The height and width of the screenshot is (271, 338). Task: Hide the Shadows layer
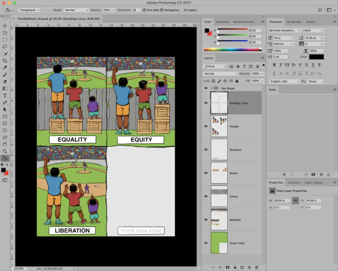click(206, 149)
